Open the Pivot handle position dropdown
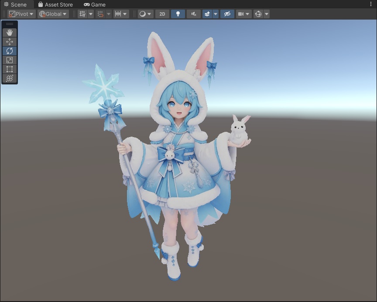The width and height of the screenshot is (377, 302). (x=21, y=14)
